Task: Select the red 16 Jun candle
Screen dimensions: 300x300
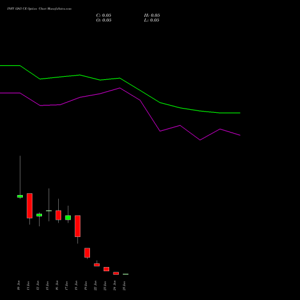Action: coord(58,215)
